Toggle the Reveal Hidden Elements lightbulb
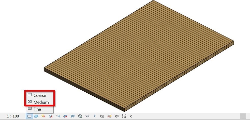Image resolution: width=250 pixels, height=120 pixels. [95, 116]
